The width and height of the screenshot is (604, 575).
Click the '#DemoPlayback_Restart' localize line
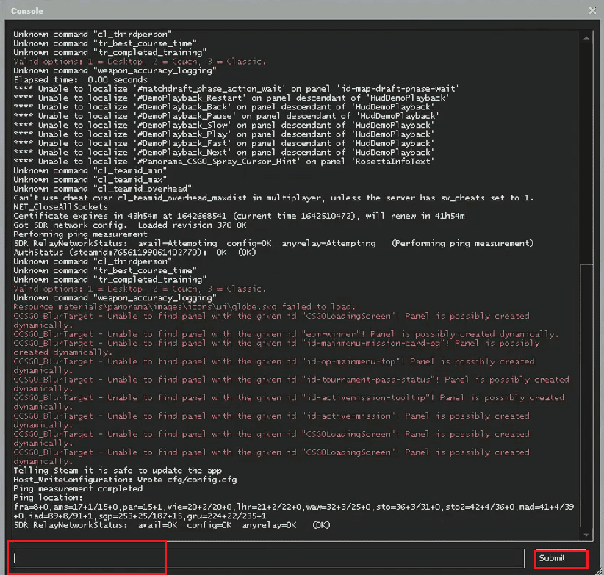pyautogui.click(x=231, y=98)
